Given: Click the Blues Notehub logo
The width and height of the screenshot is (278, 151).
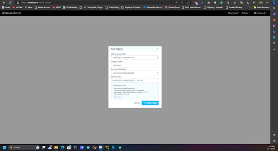Looking at the screenshot, I should (x=11, y=13).
